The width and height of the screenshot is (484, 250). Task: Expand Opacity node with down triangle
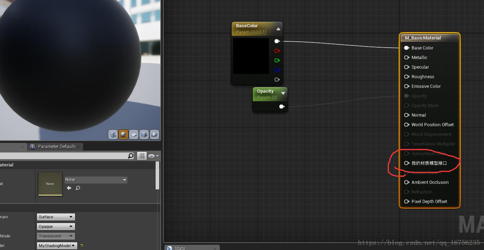pos(283,94)
